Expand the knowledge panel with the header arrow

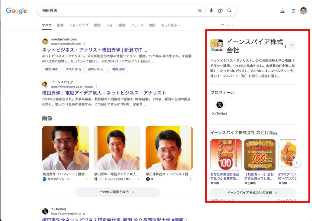[292, 45]
